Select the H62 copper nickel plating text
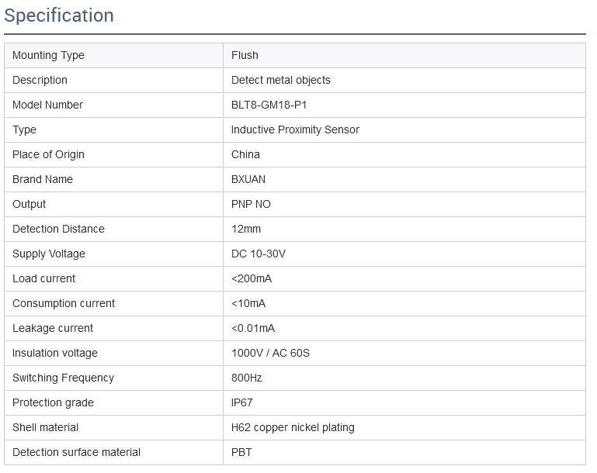This screenshot has height=473, width=597. pos(293,427)
